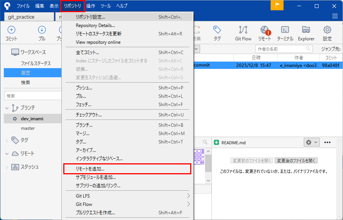Open the Tag toolbar icon
Screen dimensions: 343x220
[217, 32]
